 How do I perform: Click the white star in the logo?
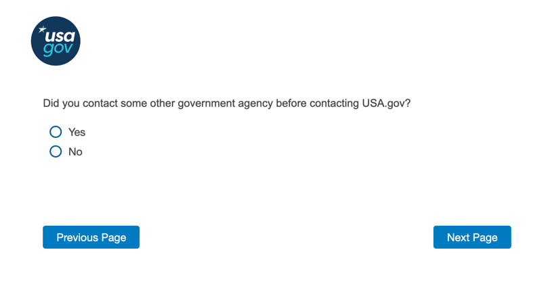pos(42,29)
